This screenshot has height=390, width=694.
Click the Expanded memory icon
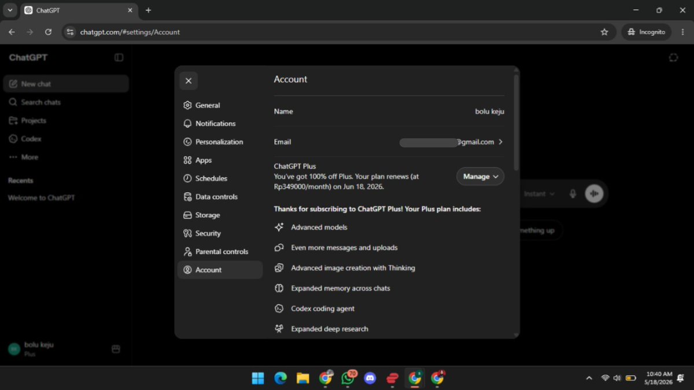click(x=279, y=288)
